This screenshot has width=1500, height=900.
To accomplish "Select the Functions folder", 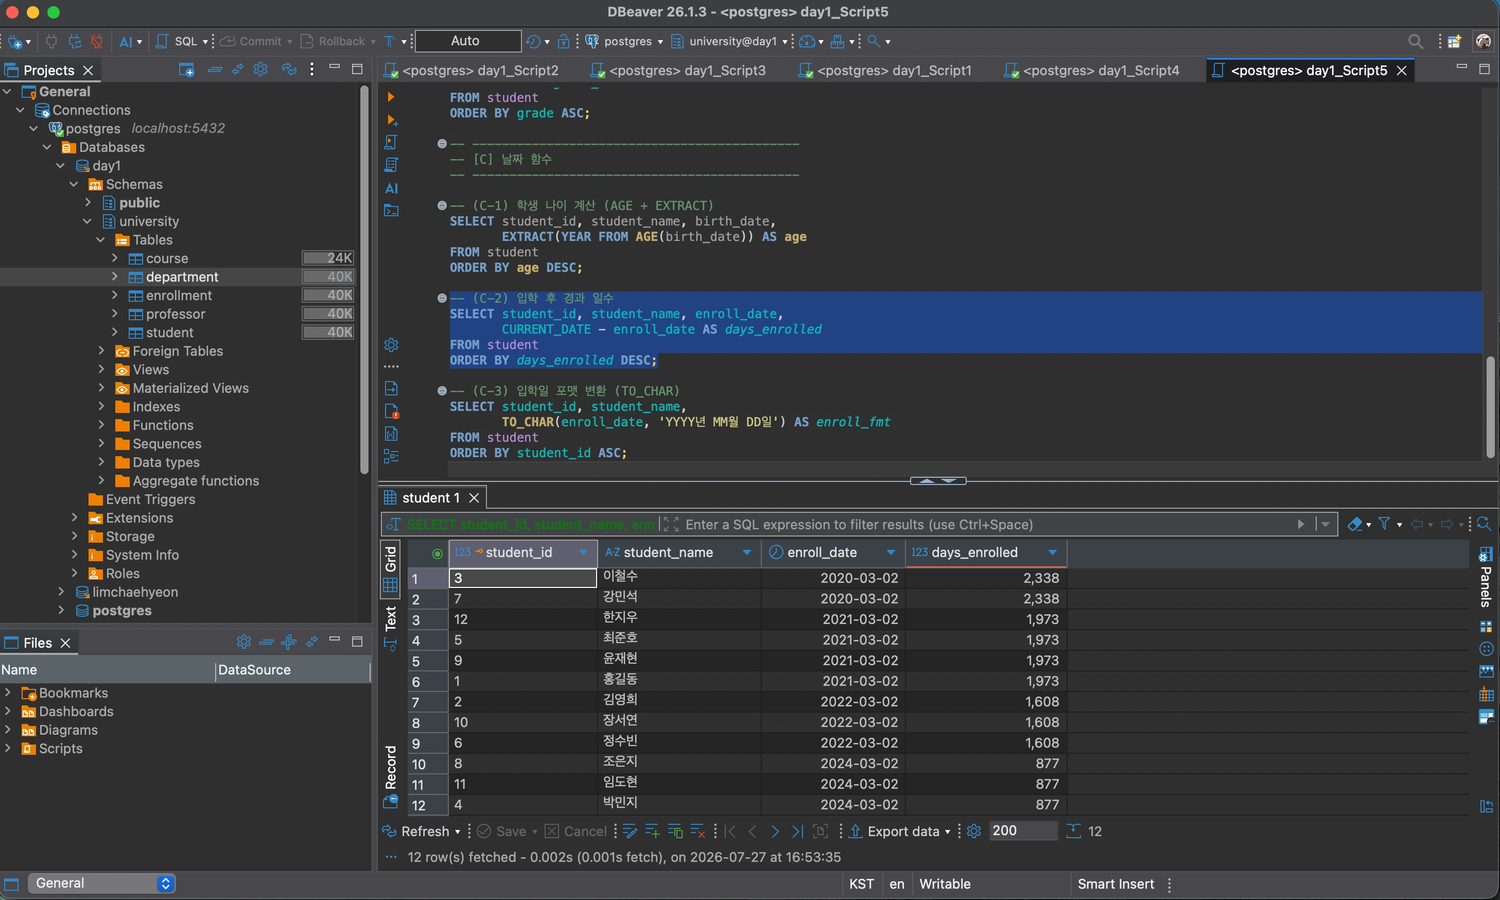I will tap(163, 425).
